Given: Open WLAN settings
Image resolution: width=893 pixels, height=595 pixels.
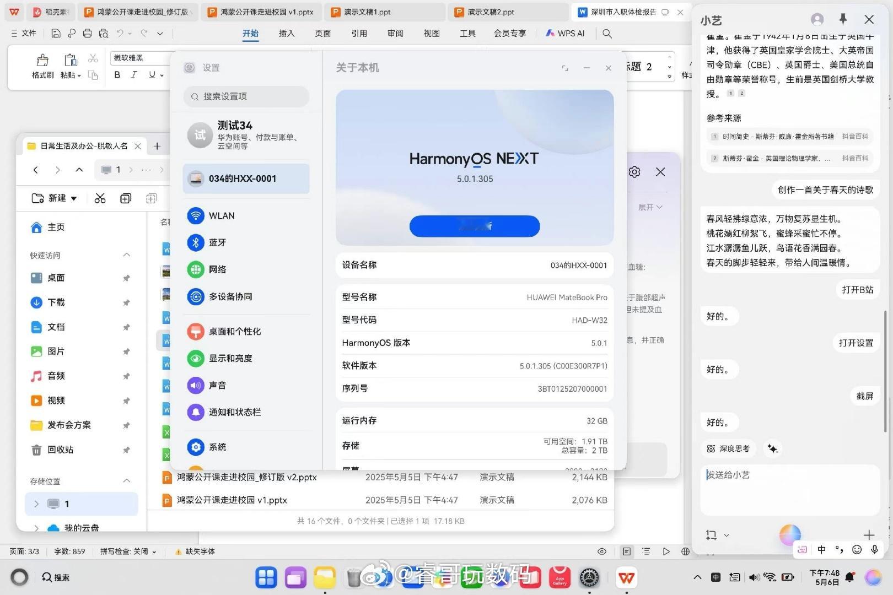Looking at the screenshot, I should tap(246, 215).
